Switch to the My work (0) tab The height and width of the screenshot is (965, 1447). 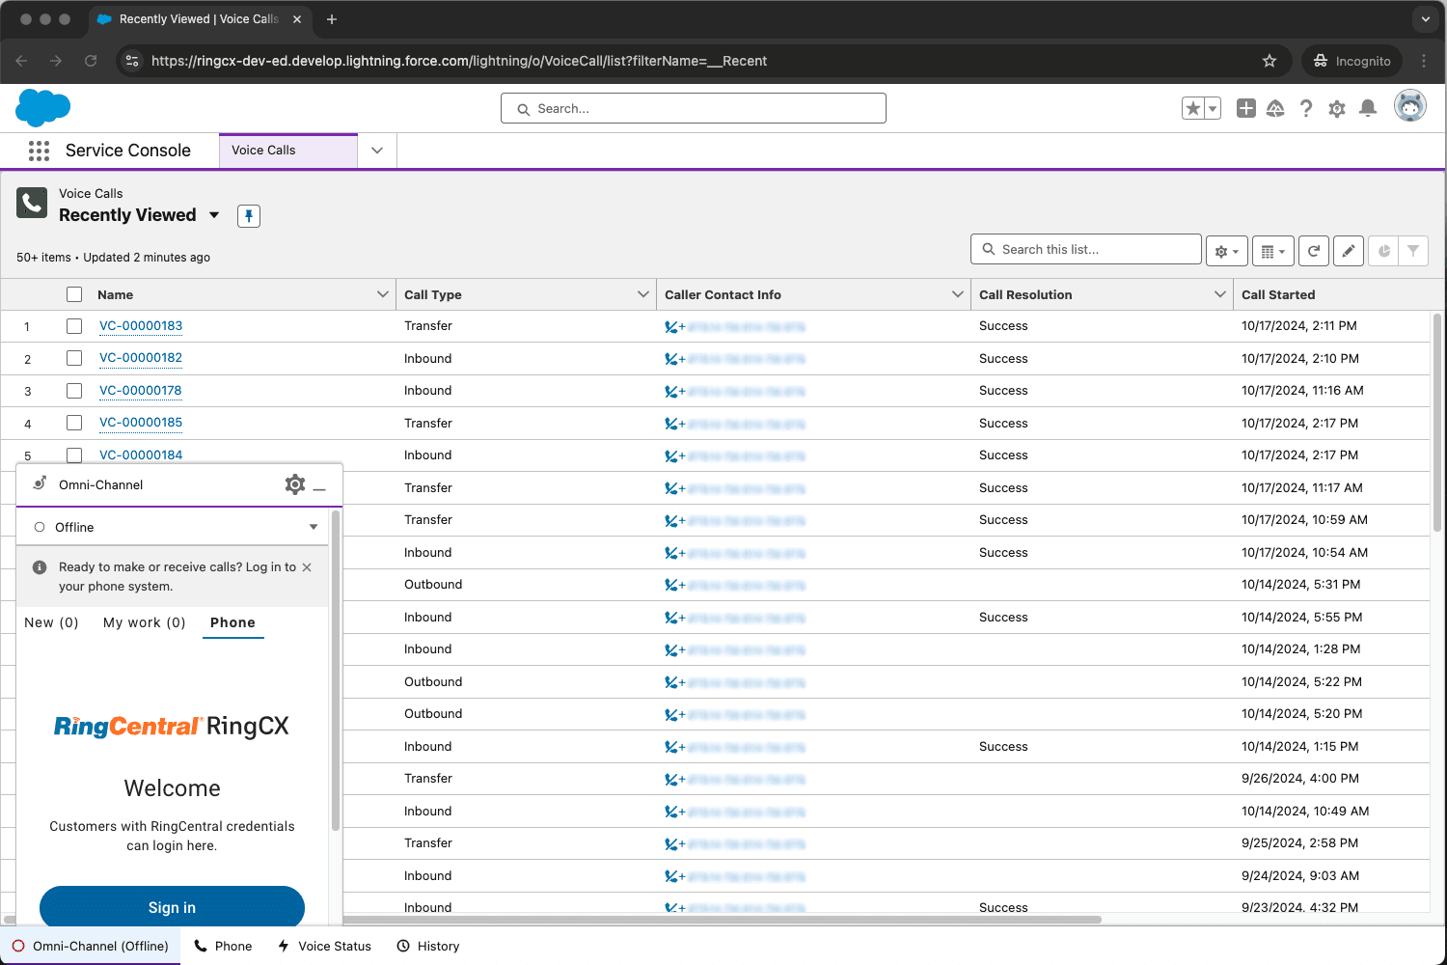(x=144, y=622)
